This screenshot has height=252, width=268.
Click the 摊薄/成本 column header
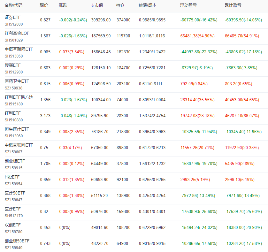tap(148, 5)
